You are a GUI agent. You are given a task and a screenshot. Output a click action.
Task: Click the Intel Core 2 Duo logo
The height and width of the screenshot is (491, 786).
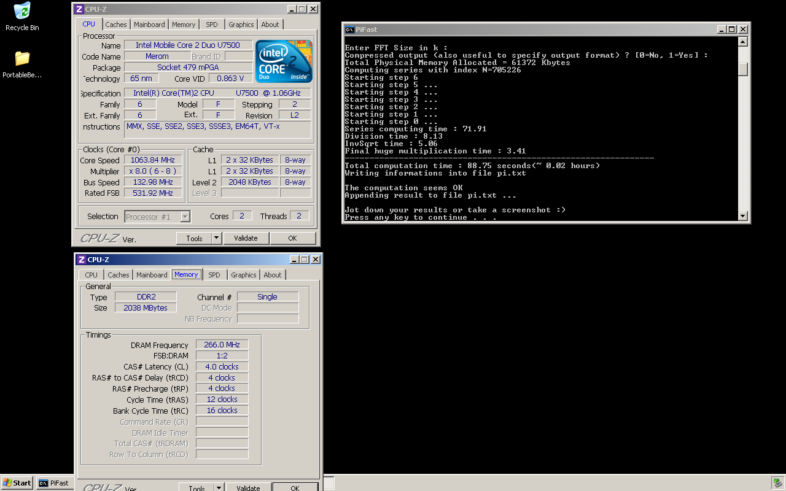[x=284, y=61]
